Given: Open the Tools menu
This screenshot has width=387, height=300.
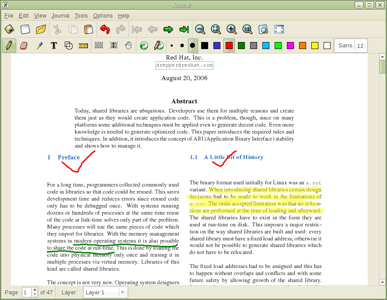Looking at the screenshot, I should (x=81, y=16).
